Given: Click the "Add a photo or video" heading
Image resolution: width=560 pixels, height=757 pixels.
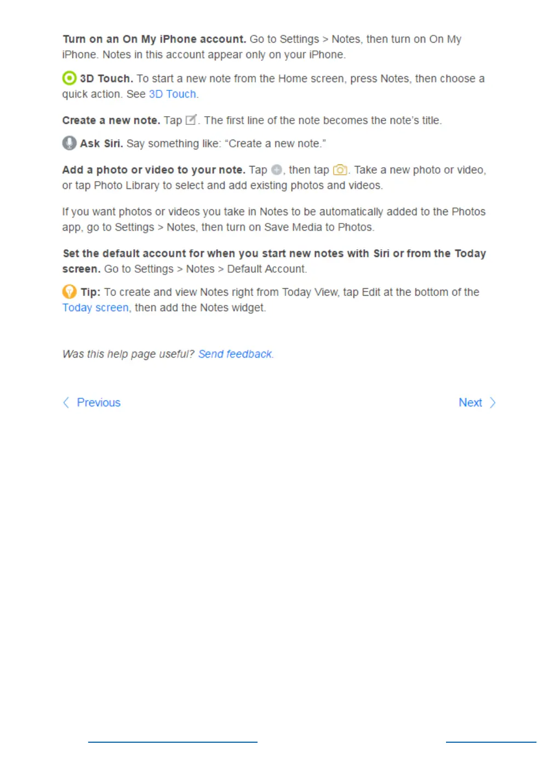Looking at the screenshot, I should (153, 170).
